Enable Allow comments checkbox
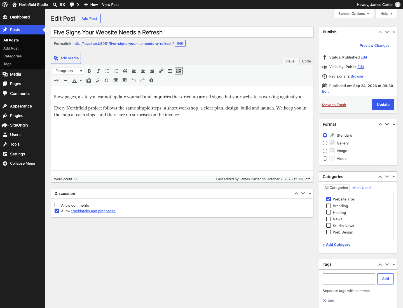This screenshot has width=403, height=308. coord(57,205)
